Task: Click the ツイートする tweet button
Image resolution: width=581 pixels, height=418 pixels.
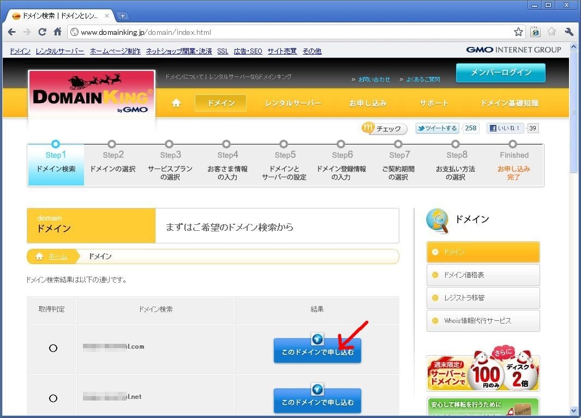Action: (x=437, y=128)
